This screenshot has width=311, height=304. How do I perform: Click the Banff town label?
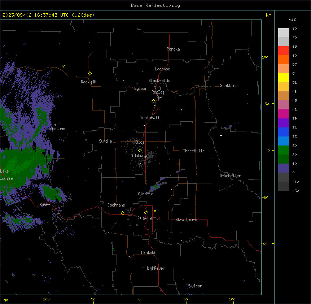coord(45,205)
